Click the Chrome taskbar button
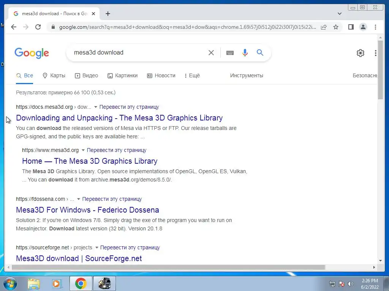The width and height of the screenshot is (389, 291). point(81,283)
